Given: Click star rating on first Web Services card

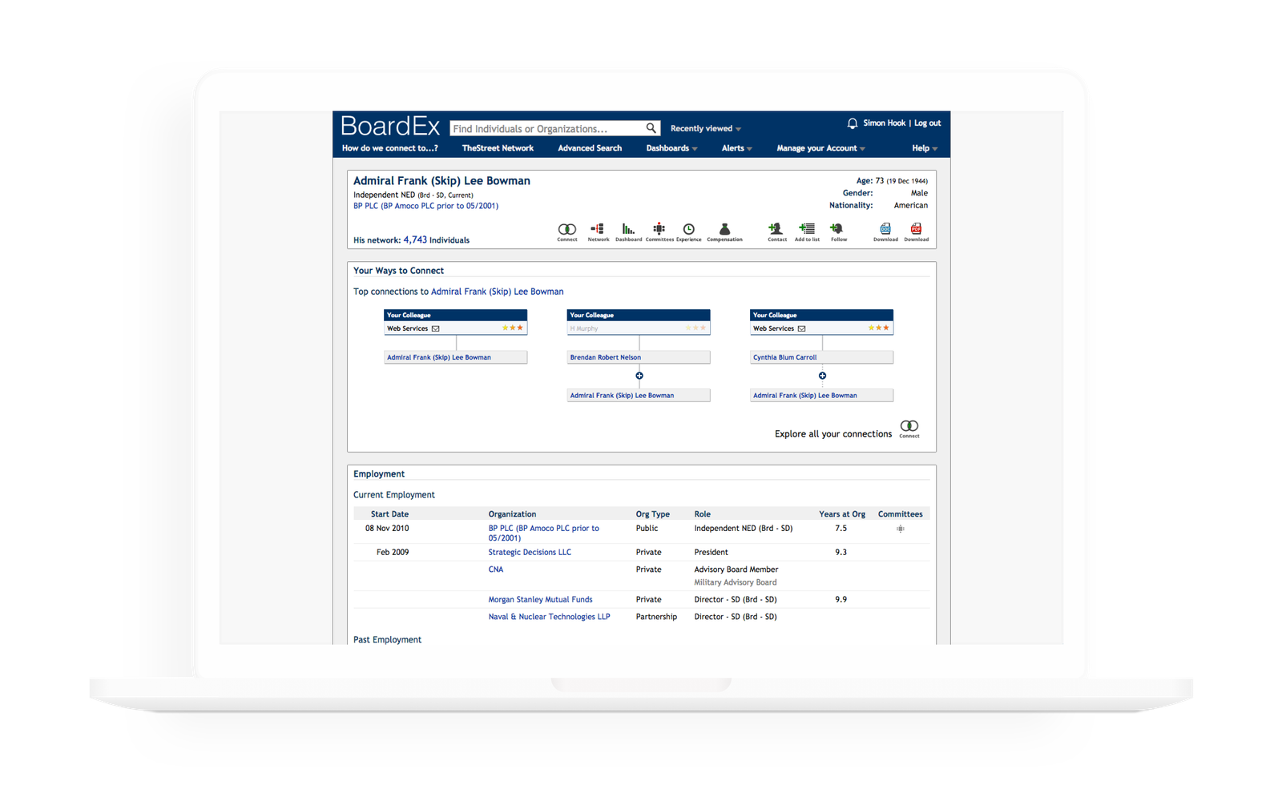Looking at the screenshot, I should click(513, 328).
